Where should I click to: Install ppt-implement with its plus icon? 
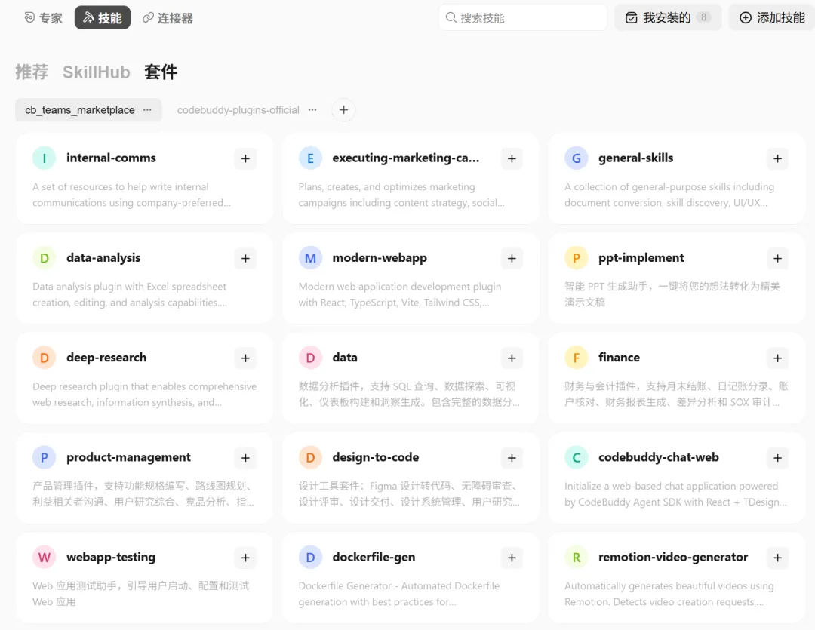click(x=777, y=258)
